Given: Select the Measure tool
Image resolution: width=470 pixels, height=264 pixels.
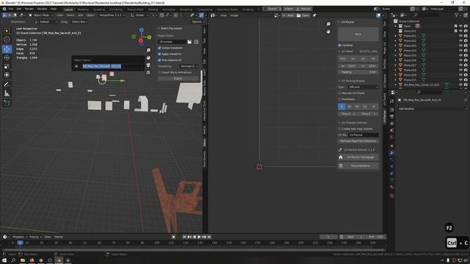Looking at the screenshot, I should click(7, 94).
